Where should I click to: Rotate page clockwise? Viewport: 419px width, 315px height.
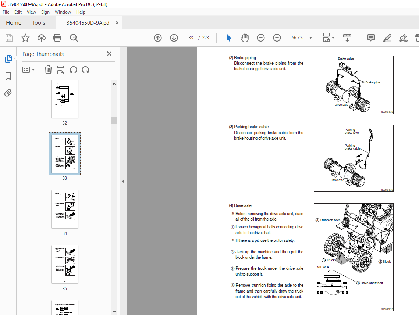click(85, 70)
